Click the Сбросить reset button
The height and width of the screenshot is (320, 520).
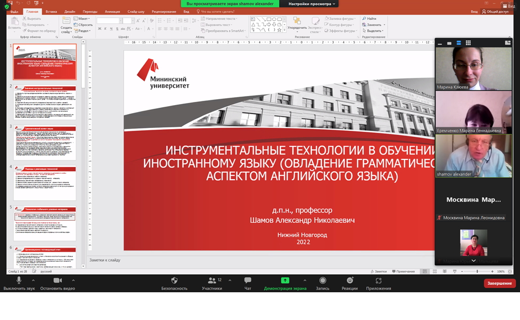click(x=83, y=25)
